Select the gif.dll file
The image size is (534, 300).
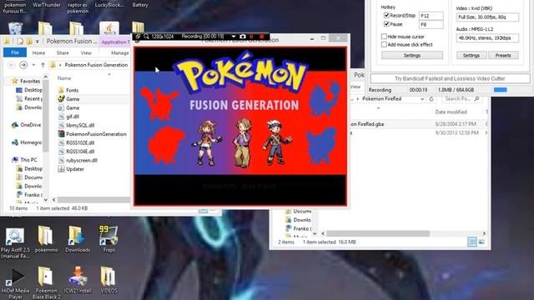73,117
